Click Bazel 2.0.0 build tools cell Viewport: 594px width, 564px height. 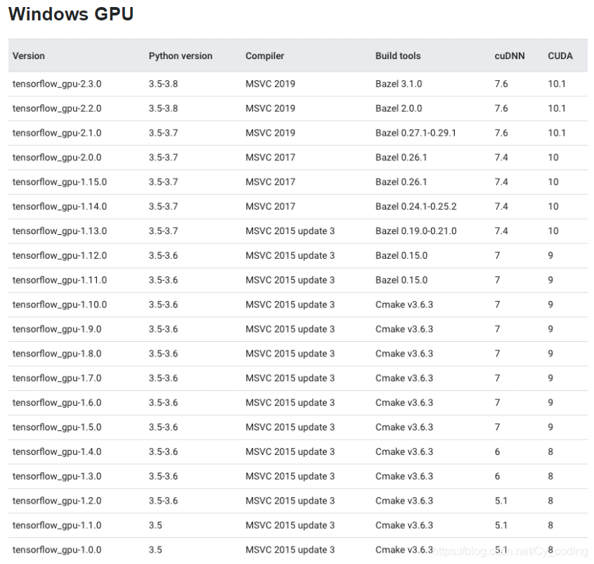coord(399,108)
